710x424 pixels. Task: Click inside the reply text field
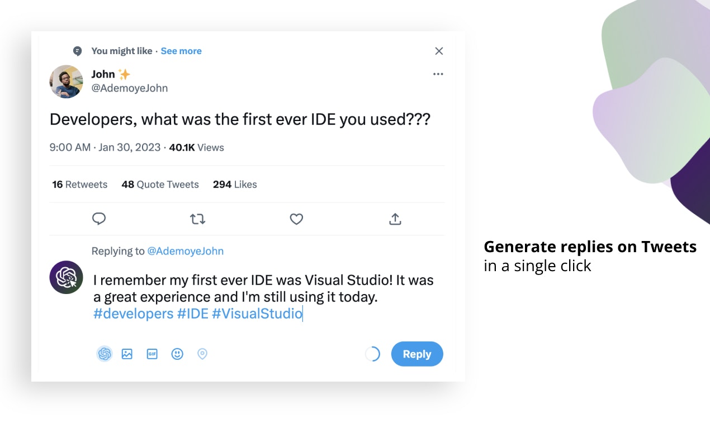(x=263, y=297)
